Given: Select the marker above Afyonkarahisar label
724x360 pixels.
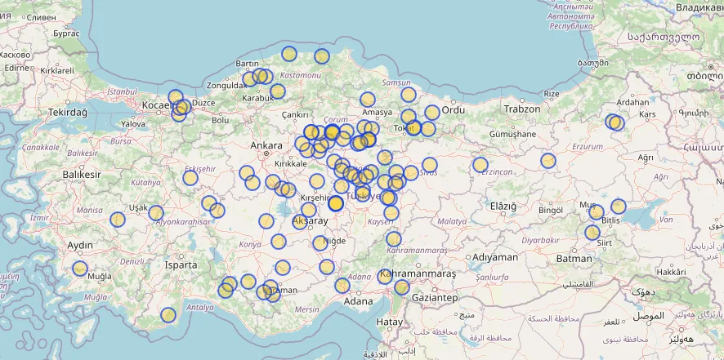Looking at the screenshot, I should [x=156, y=213].
